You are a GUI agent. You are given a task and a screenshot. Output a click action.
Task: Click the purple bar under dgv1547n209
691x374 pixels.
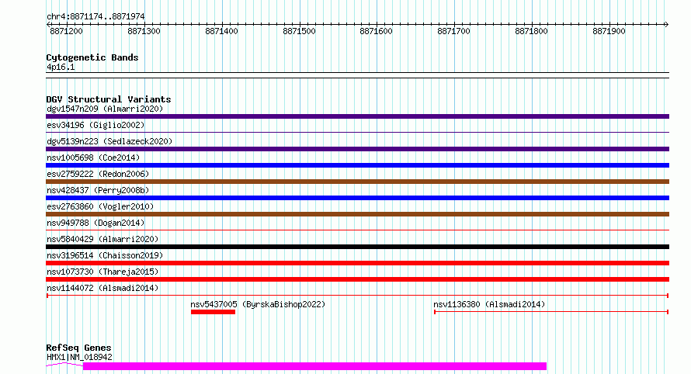(357, 116)
